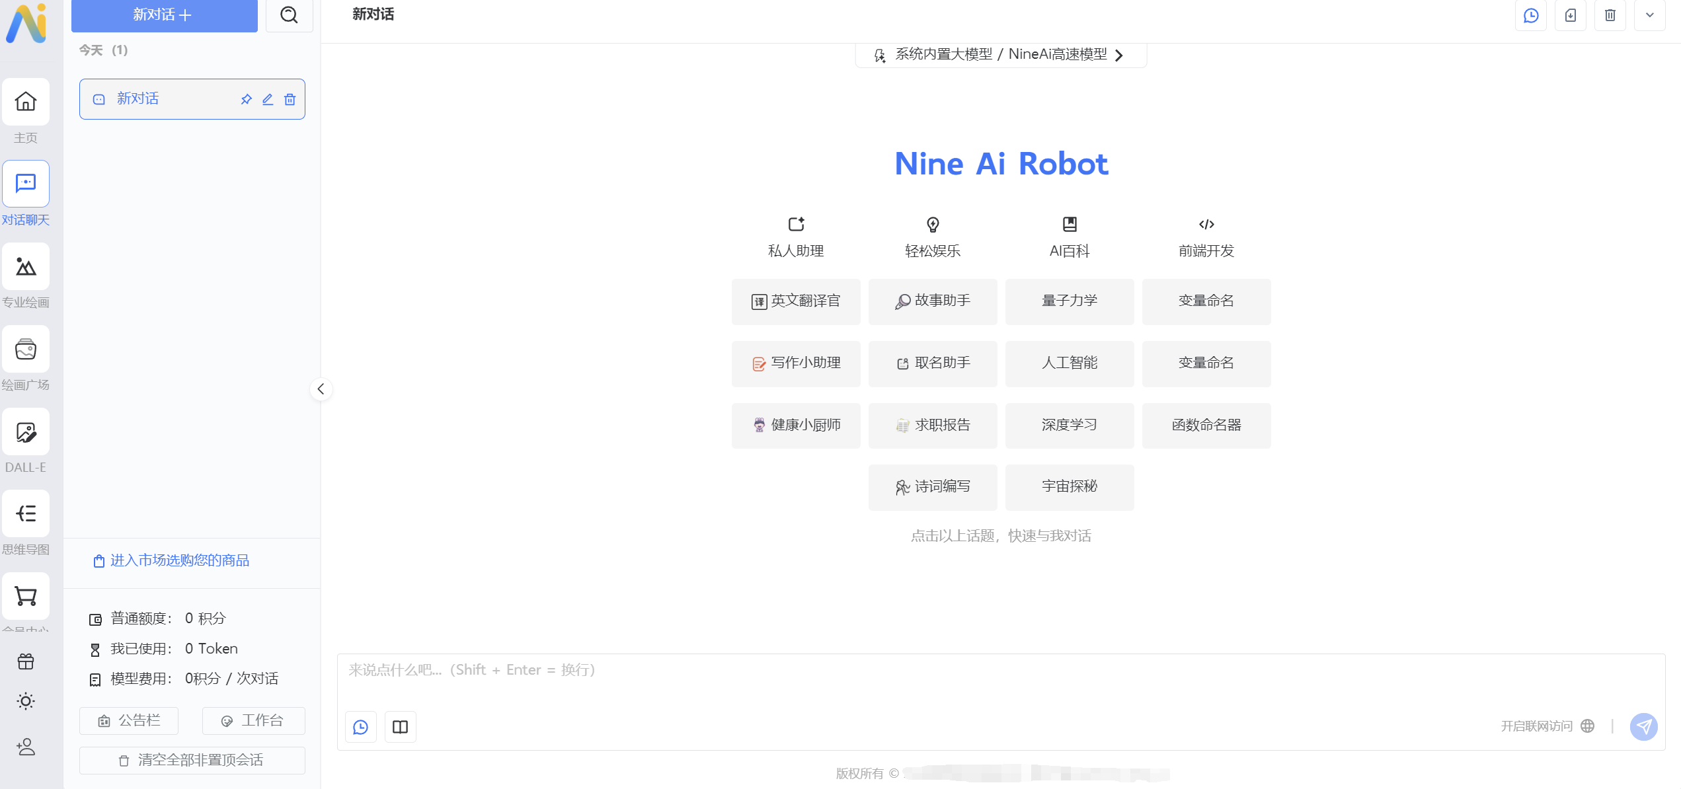This screenshot has height=789, width=1681.
Task: Click the send message paper-plane icon
Action: (1643, 726)
